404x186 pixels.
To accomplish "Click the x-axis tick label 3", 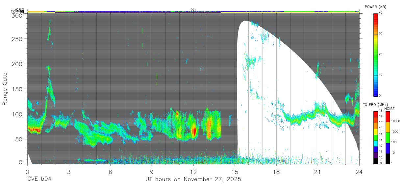I will [x=69, y=172].
